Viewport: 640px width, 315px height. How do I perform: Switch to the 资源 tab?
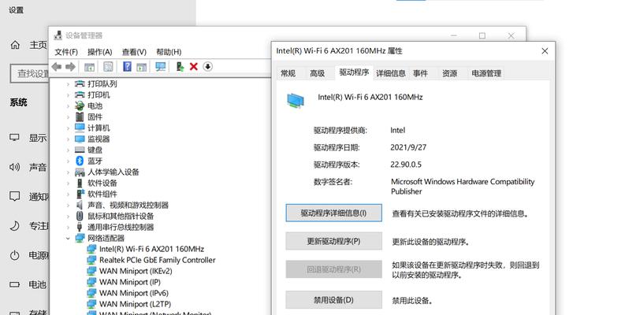(x=449, y=73)
